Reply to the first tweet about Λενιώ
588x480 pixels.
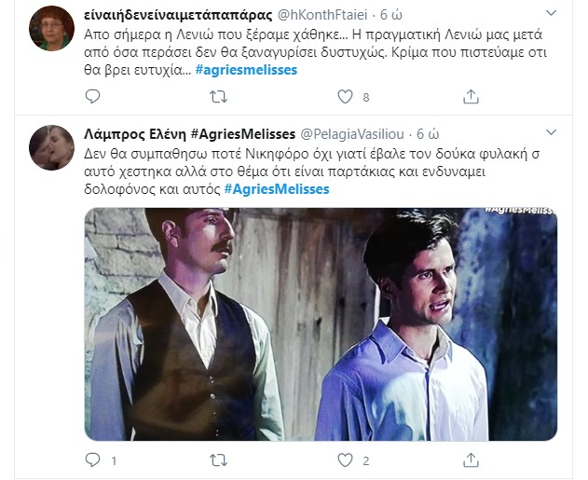coord(92,96)
